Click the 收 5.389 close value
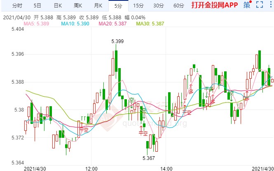 [x=89, y=17]
